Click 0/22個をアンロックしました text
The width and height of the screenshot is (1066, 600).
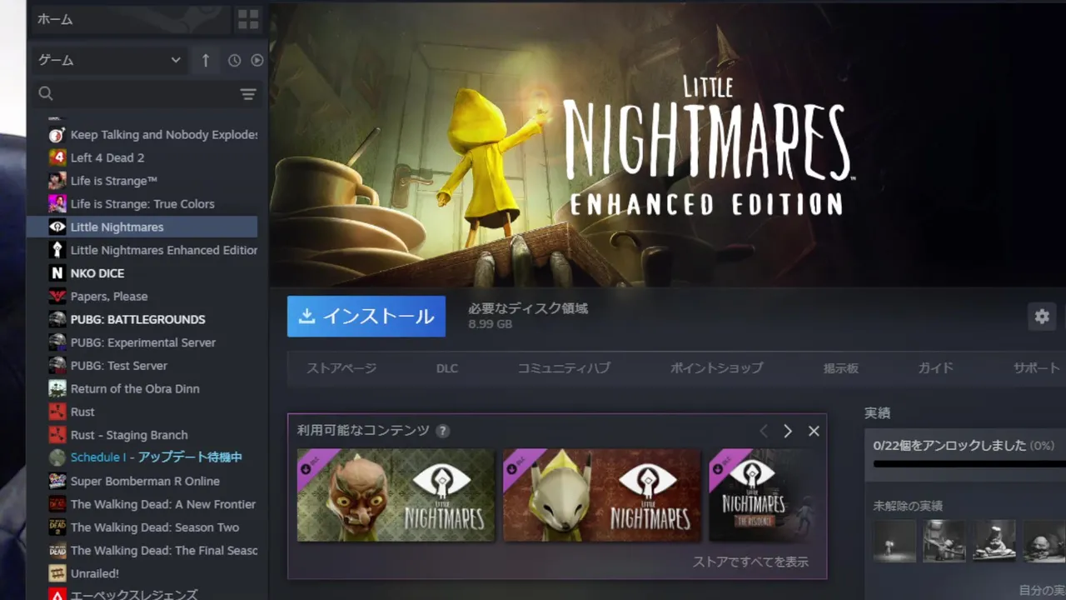(949, 446)
